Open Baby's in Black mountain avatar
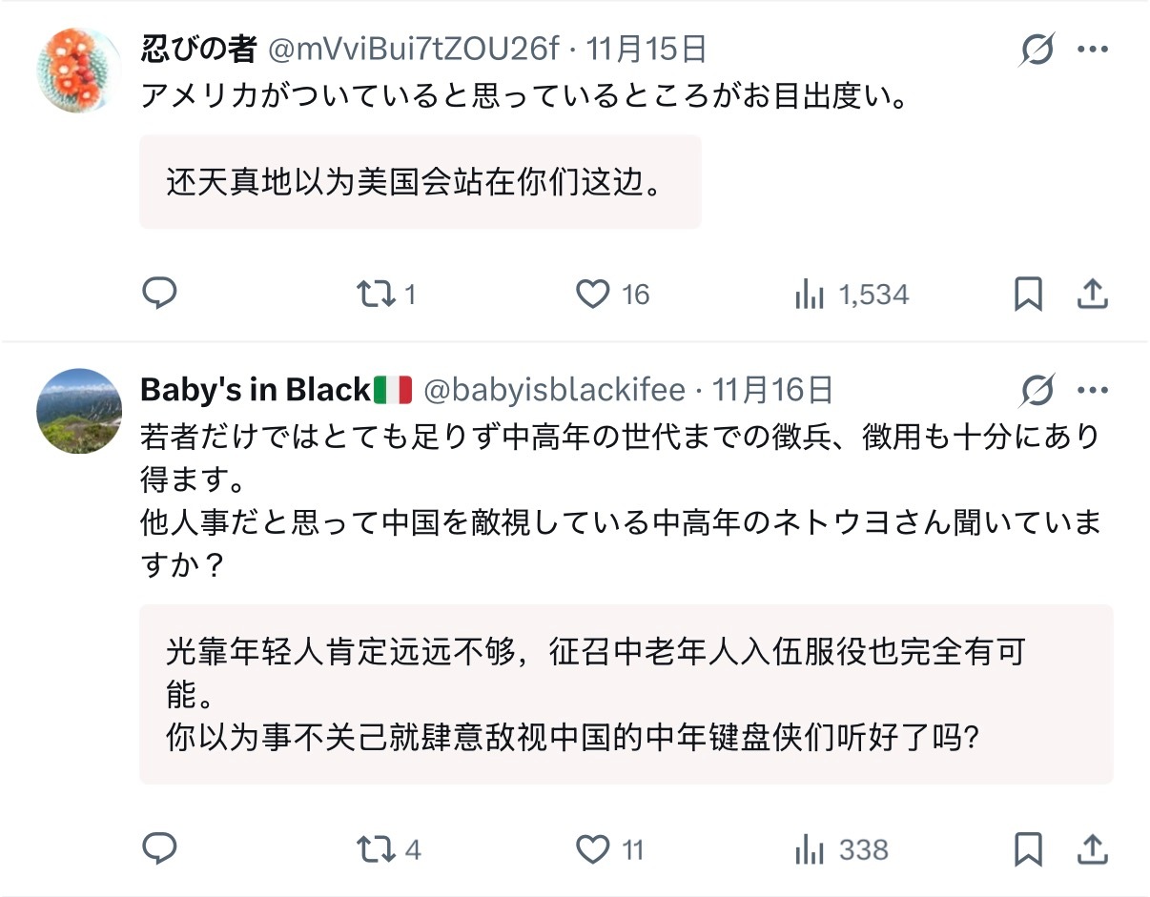1150x897 pixels. [79, 411]
